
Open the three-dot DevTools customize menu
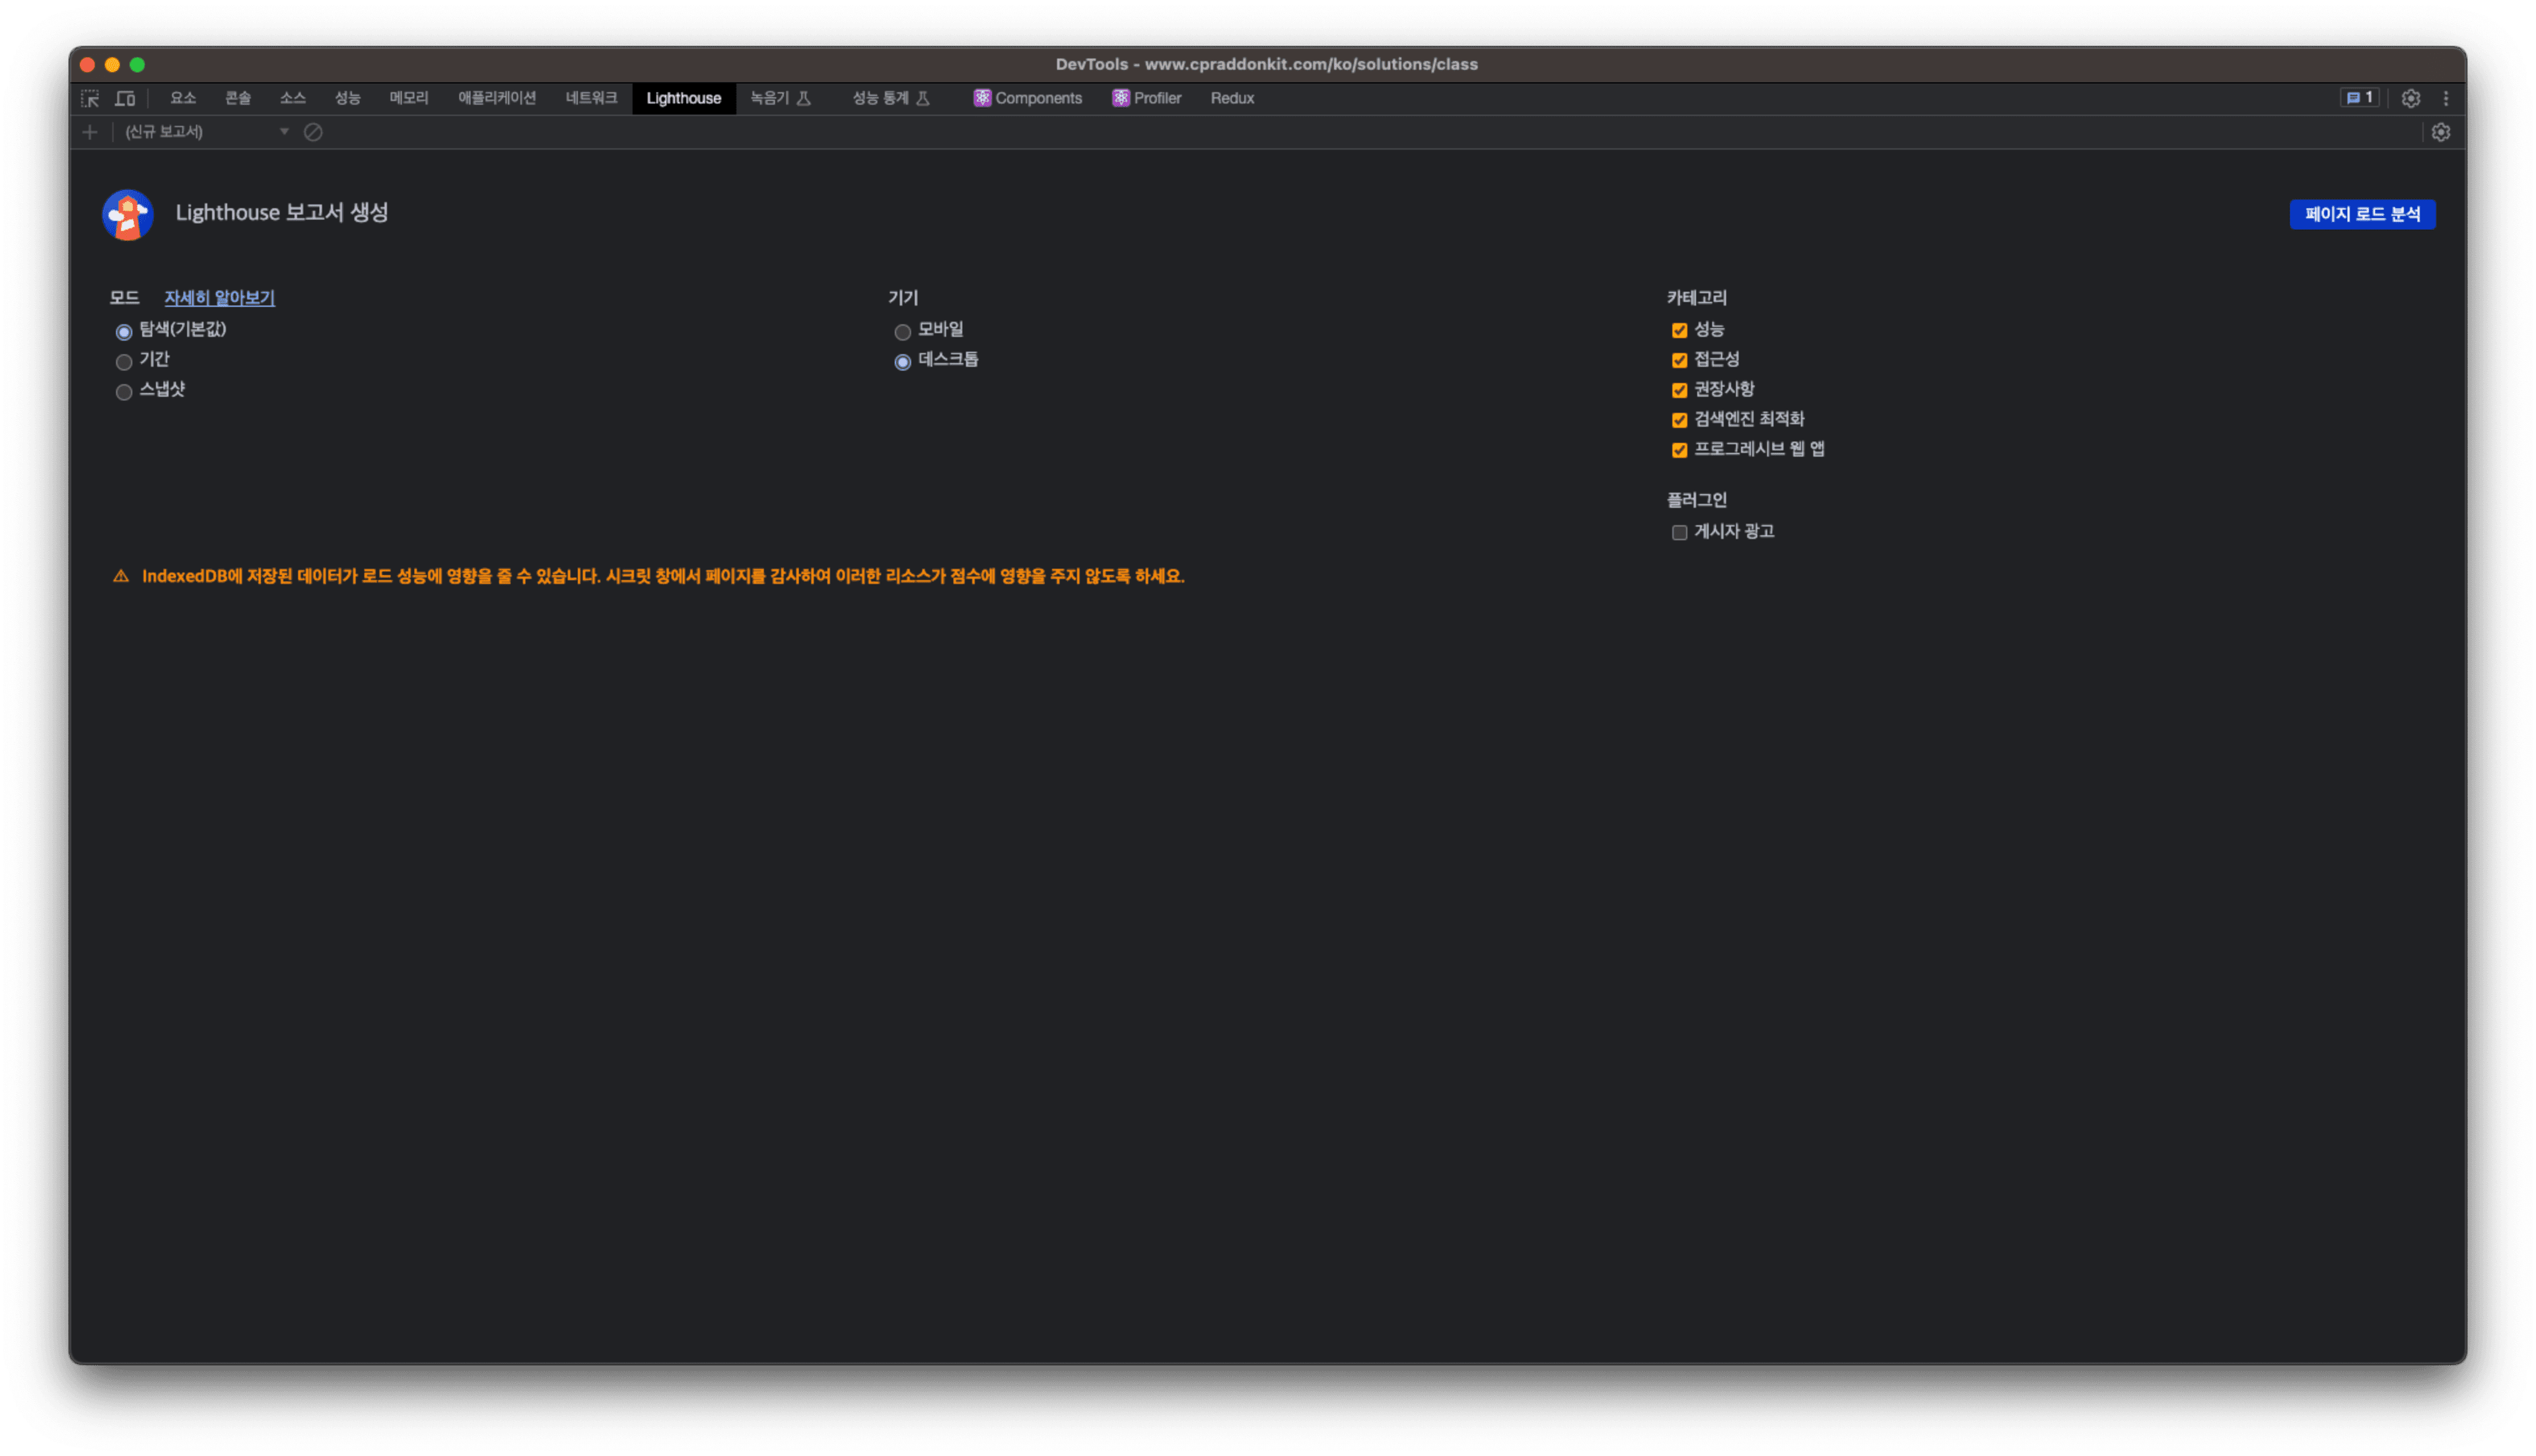click(2446, 98)
